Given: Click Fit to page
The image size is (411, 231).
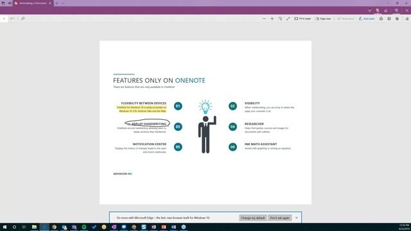Looking at the screenshot, I should pyautogui.click(x=302, y=19).
